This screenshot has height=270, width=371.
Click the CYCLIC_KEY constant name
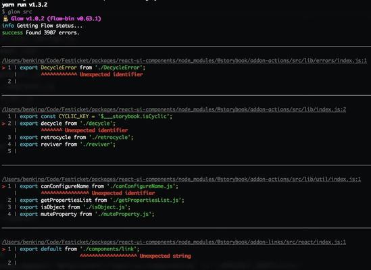74,116
